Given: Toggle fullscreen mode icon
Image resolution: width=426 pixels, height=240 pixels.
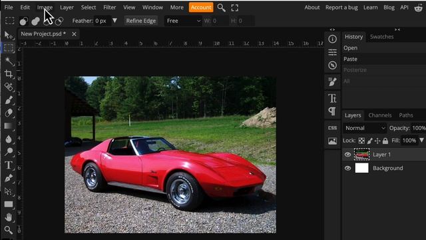Looking at the screenshot, I should coord(235,8).
